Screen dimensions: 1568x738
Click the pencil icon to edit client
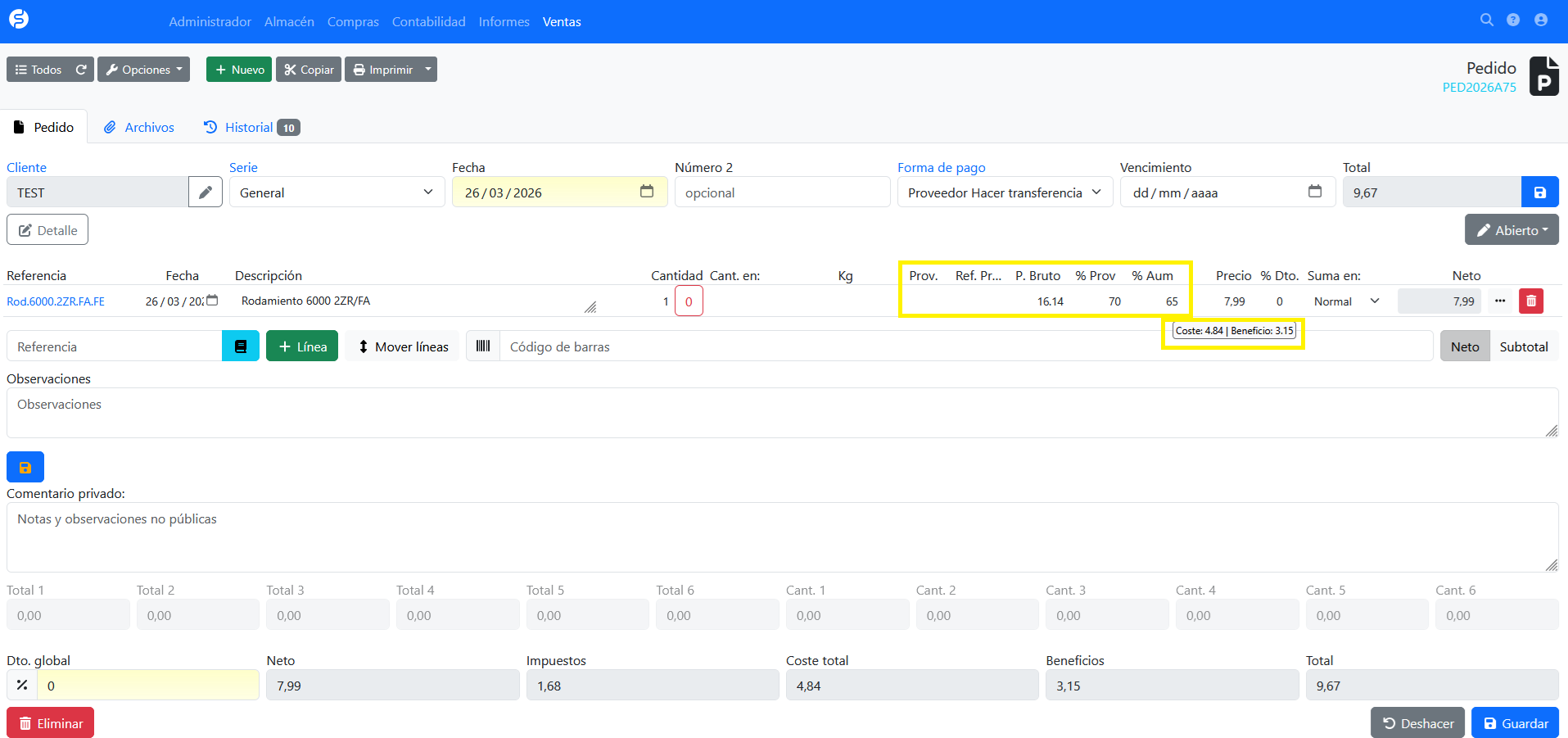point(206,192)
